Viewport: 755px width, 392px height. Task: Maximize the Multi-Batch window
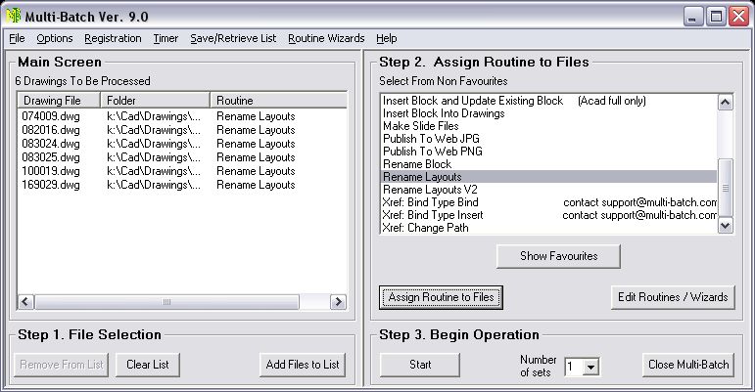click(716, 17)
